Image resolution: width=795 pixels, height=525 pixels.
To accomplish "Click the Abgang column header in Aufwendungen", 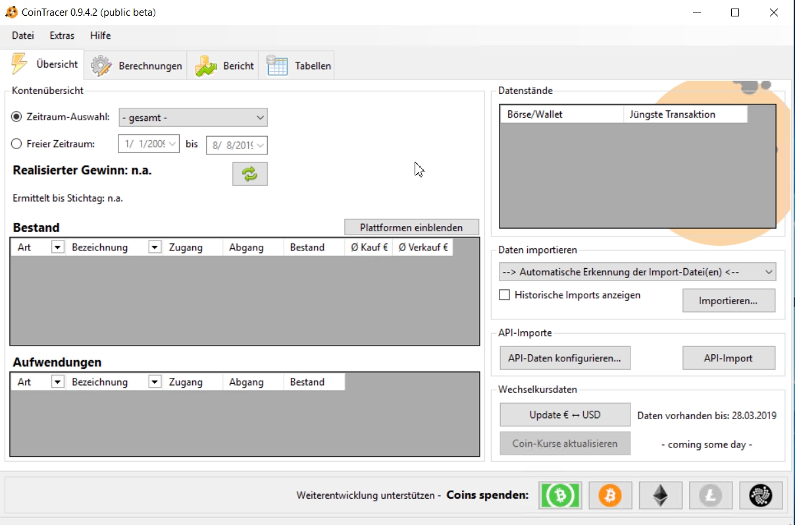I will click(x=253, y=382).
